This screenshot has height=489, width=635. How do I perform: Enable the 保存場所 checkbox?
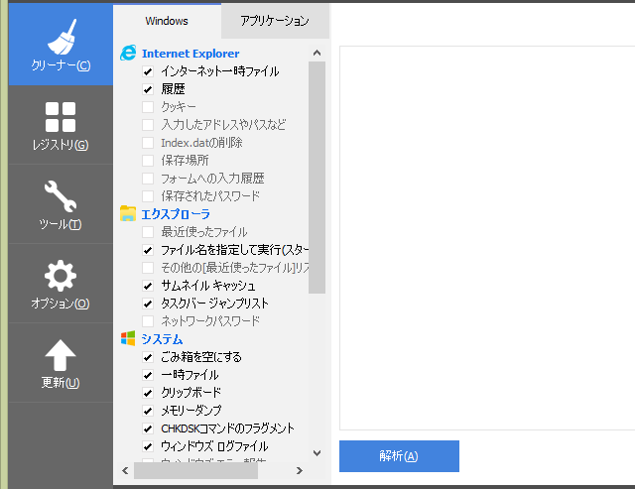148,161
